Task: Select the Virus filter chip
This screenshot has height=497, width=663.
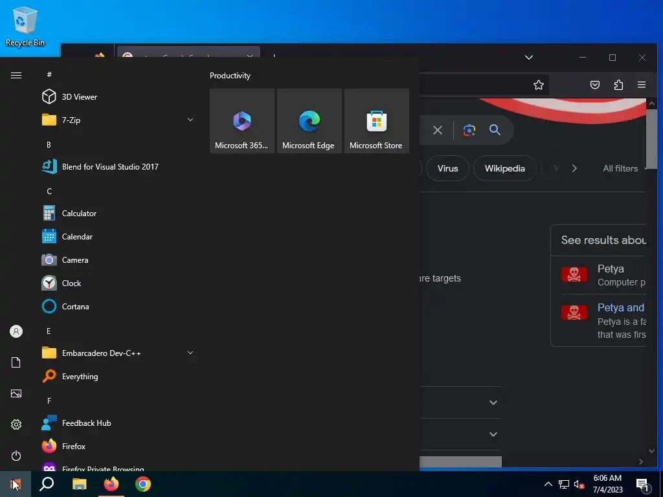Action: [x=447, y=168]
